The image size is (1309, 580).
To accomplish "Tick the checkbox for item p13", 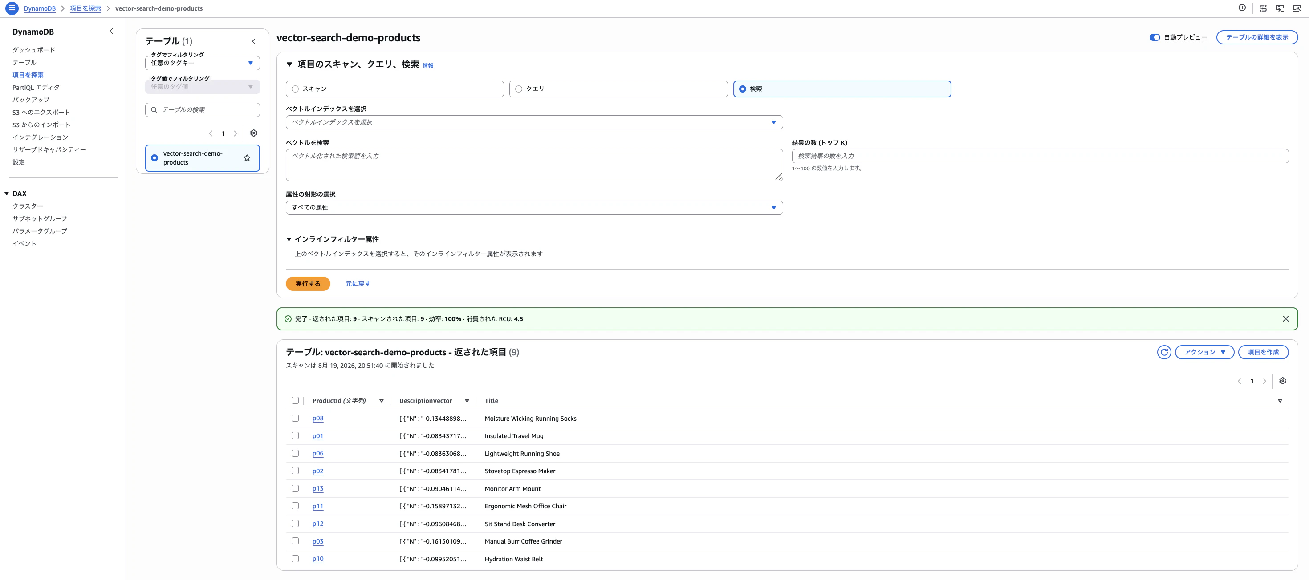I will pos(295,488).
